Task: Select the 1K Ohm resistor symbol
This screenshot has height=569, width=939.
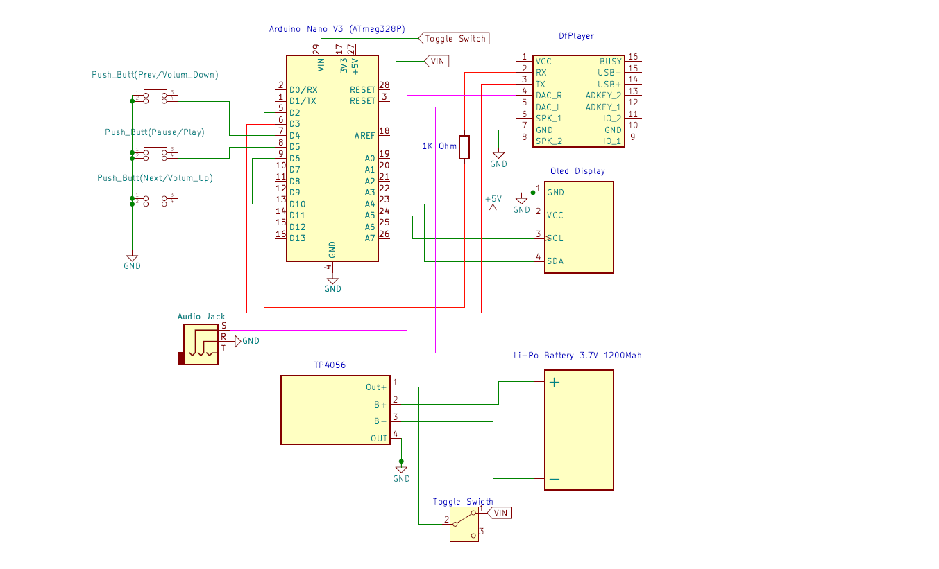Action: 464,147
